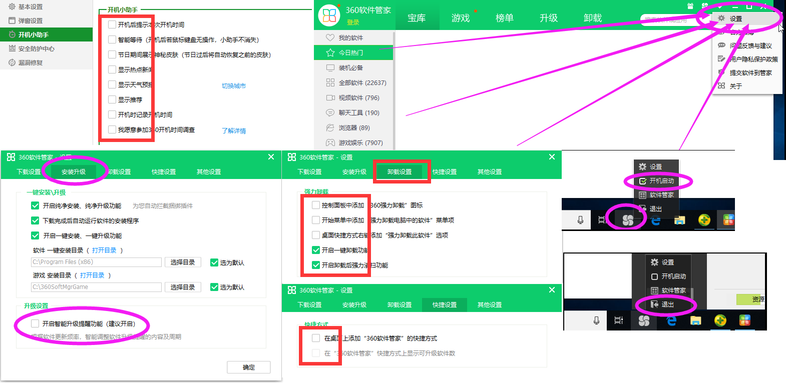Image resolution: width=786 pixels, height=383 pixels.
Task: Click the gift icon in title bar
Action: click(x=690, y=6)
